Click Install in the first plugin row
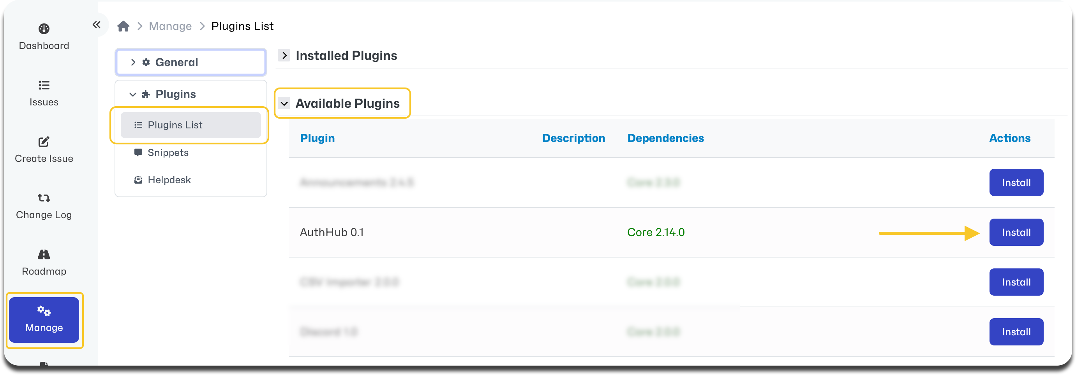Screen dimensions: 1076x375 tap(1016, 183)
